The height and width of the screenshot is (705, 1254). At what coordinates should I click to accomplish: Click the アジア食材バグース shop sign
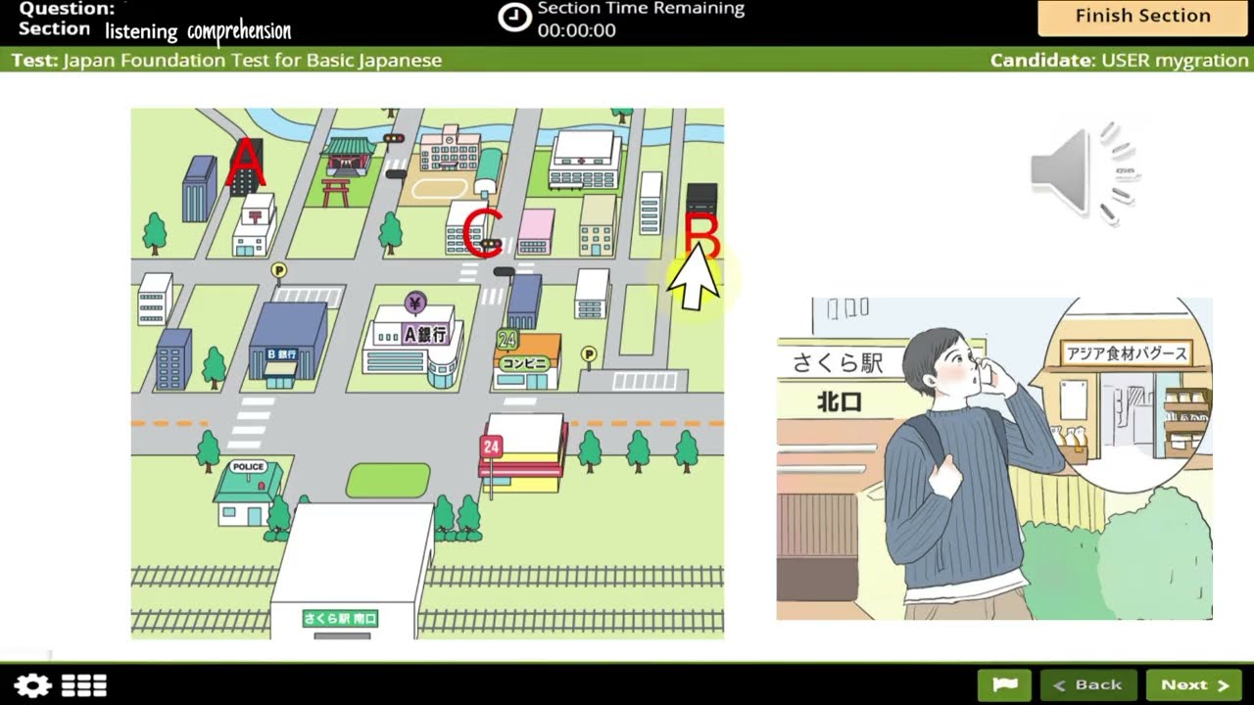click(1127, 353)
